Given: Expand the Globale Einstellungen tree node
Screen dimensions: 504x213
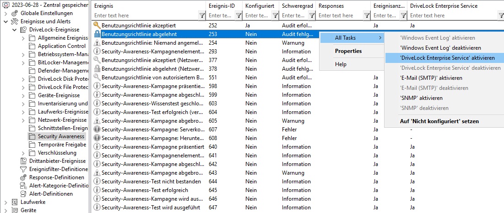Looking at the screenshot, I should 6,13.
